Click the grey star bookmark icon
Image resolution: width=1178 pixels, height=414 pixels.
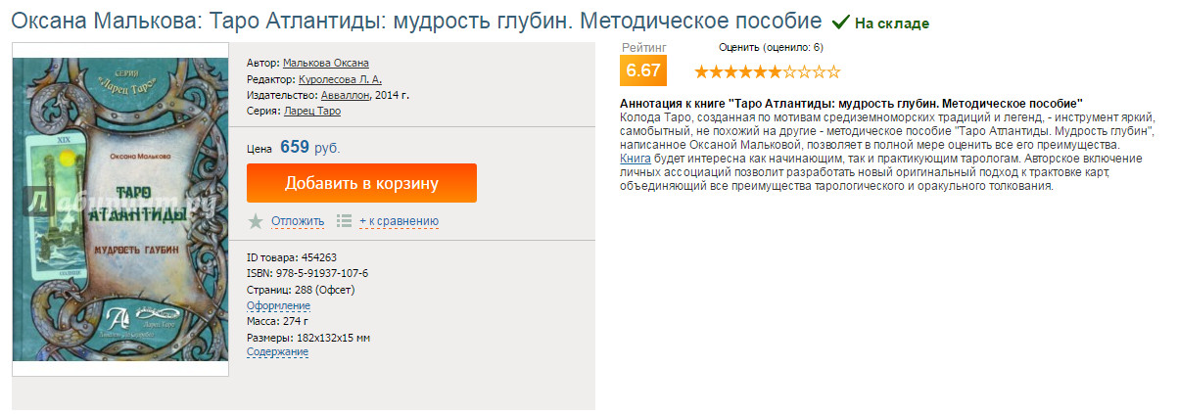click(256, 220)
